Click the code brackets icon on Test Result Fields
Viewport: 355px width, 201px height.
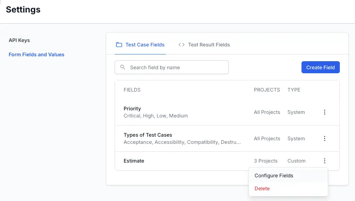coord(182,45)
